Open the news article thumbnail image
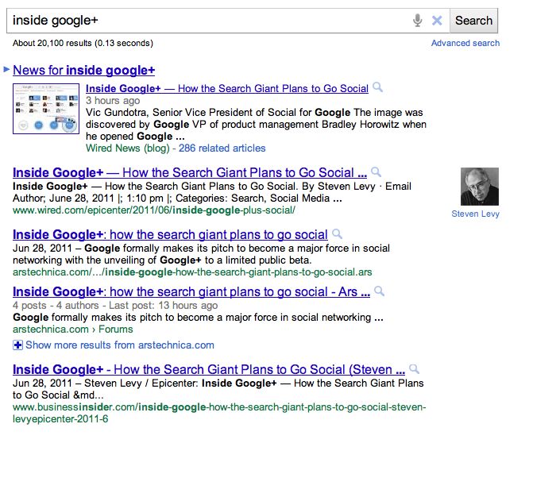This screenshot has width=560, height=501. tap(46, 109)
